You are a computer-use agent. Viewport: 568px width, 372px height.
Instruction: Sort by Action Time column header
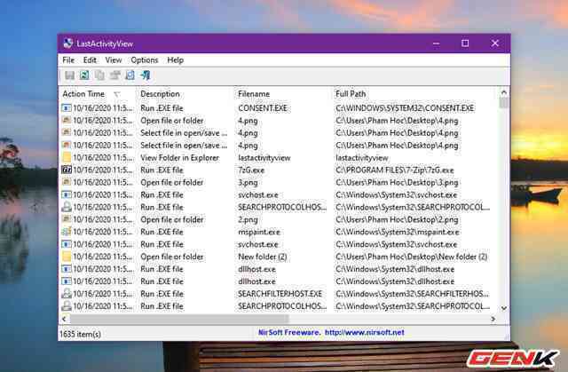point(97,94)
